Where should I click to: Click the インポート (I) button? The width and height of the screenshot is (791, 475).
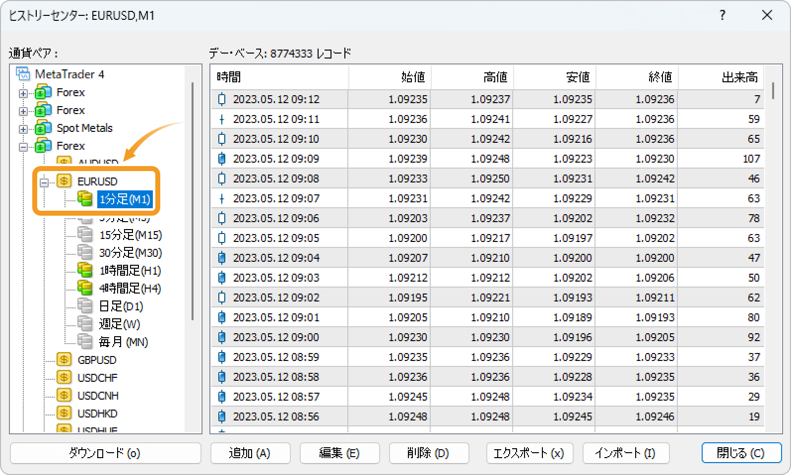625,453
